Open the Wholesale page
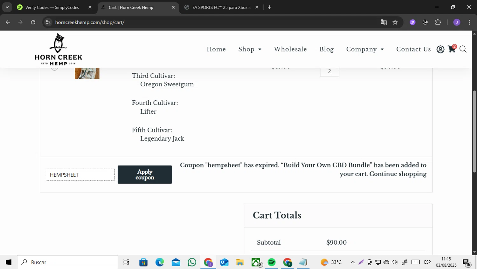Viewport: 477px width, 269px height. pyautogui.click(x=290, y=49)
